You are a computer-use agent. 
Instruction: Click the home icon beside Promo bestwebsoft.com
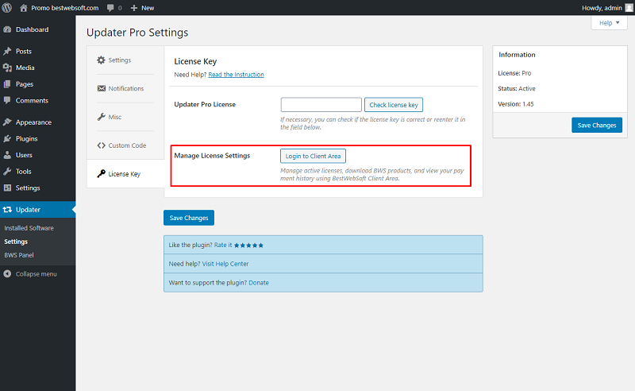pos(24,8)
